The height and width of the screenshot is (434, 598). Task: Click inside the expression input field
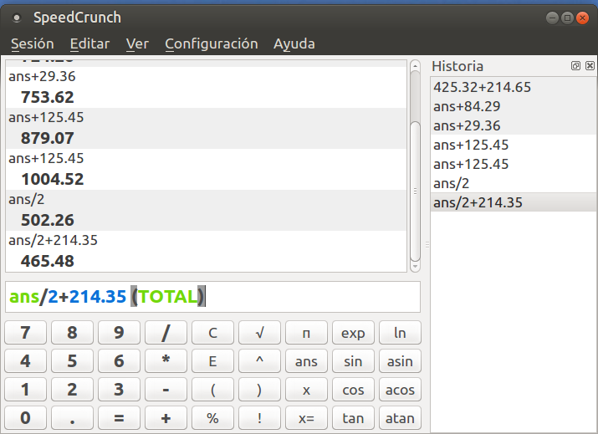click(212, 297)
